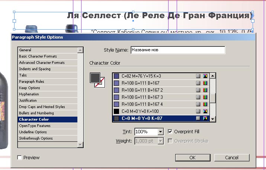Screen dimensions: 266x170
Task: Open Strikethrough Options section
Action: 48,138
